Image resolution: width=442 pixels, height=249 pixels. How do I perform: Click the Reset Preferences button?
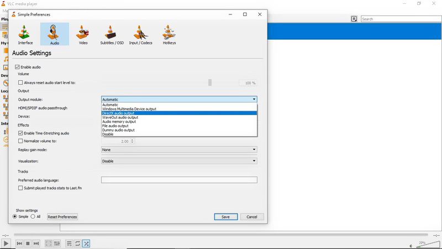pos(62,217)
